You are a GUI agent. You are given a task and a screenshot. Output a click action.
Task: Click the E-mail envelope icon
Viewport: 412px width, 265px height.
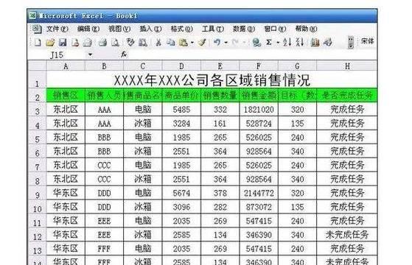[x=88, y=42]
